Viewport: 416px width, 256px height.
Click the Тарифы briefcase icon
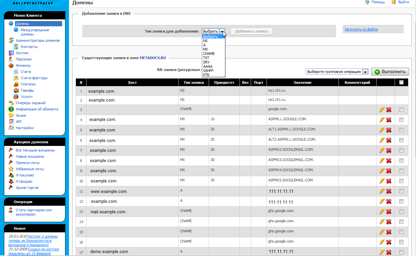pos(16,90)
